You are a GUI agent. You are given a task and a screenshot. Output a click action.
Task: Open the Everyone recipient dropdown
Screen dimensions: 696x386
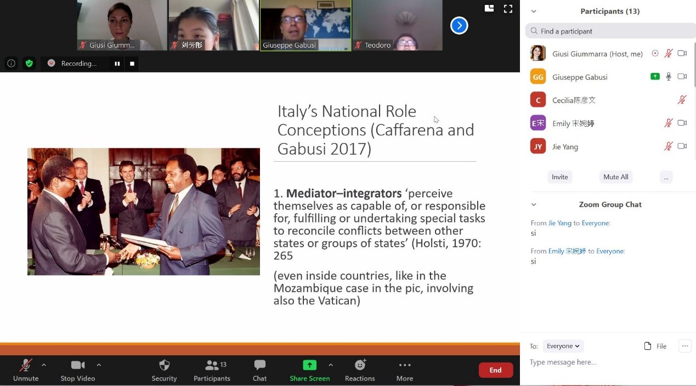point(563,346)
